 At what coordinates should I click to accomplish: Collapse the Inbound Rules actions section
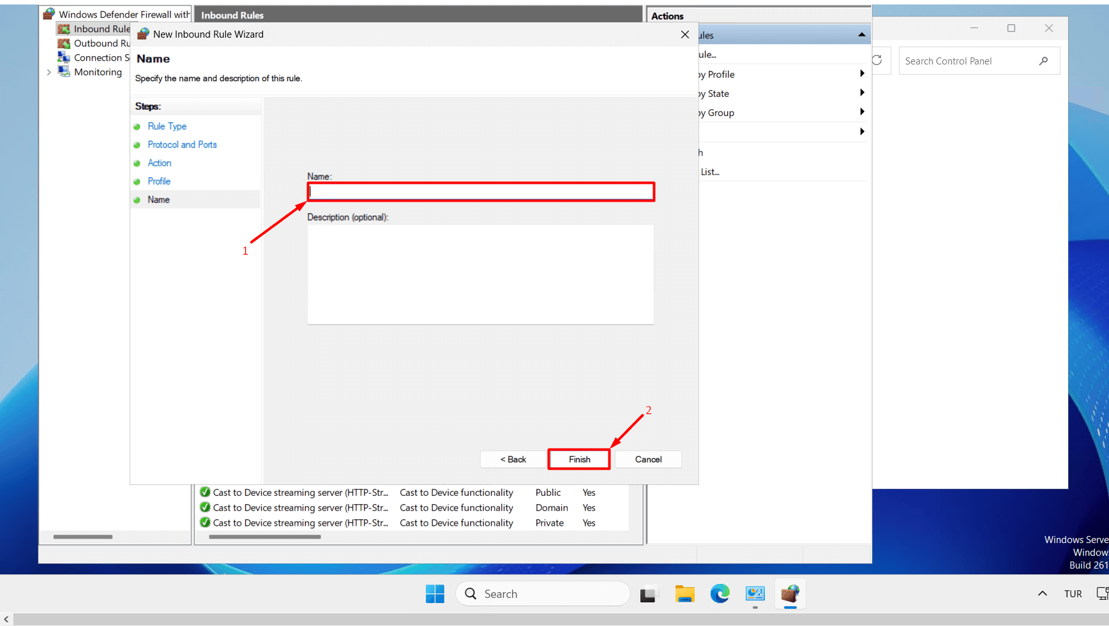[x=861, y=35]
